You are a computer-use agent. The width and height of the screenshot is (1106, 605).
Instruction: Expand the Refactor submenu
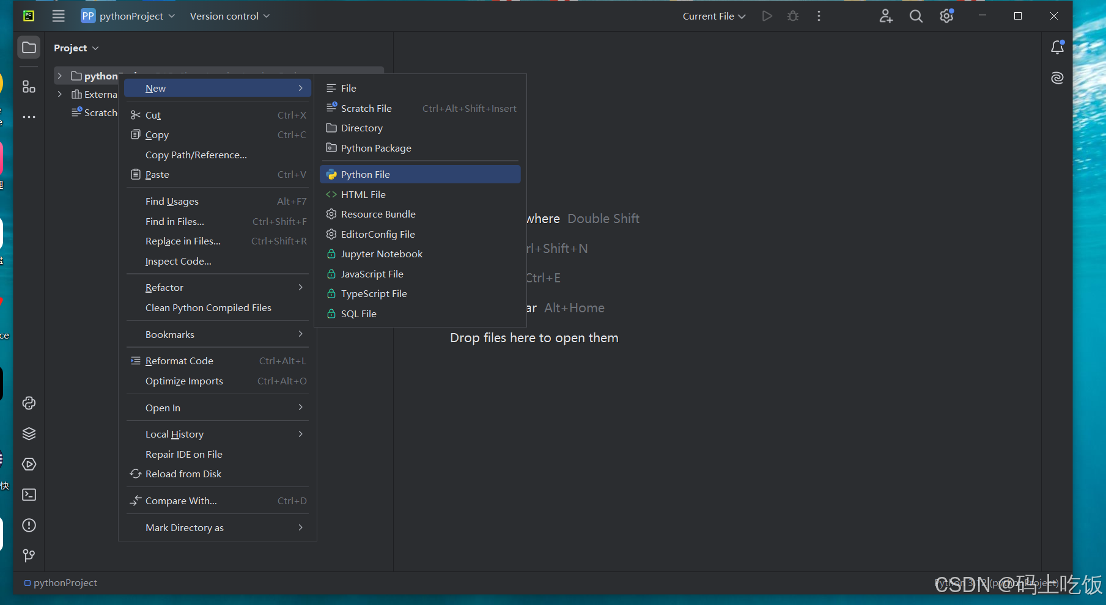click(x=218, y=288)
